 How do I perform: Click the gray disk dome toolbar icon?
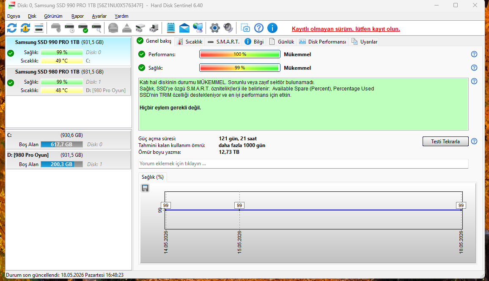tap(113, 28)
